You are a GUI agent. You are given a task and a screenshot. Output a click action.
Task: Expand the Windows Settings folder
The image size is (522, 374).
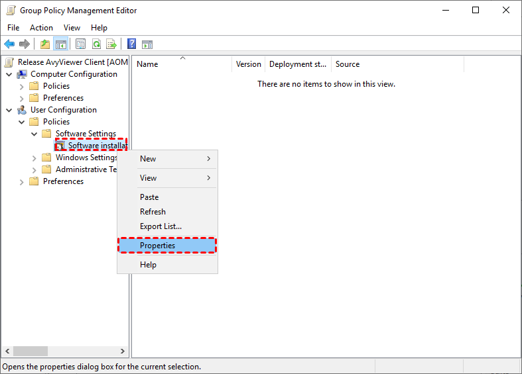pyautogui.click(x=34, y=158)
